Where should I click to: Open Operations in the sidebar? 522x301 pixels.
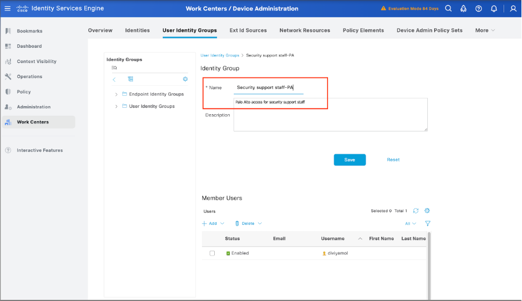(29, 77)
